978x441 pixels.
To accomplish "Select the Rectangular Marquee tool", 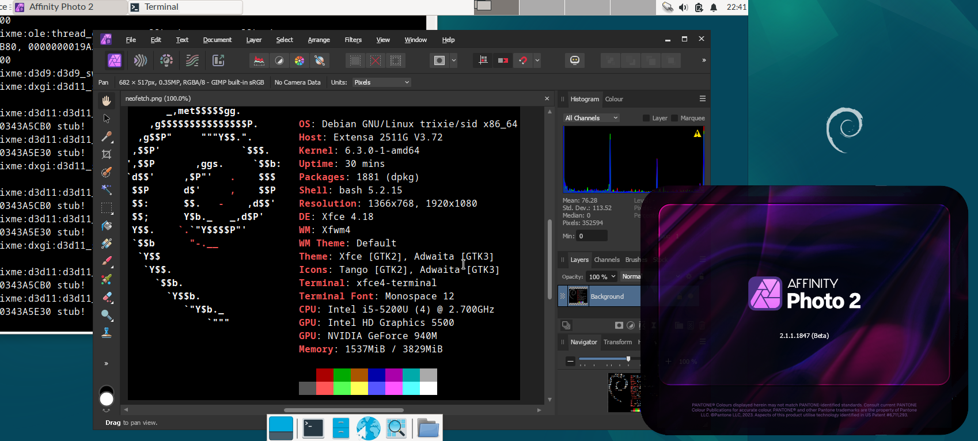I will (x=107, y=208).
